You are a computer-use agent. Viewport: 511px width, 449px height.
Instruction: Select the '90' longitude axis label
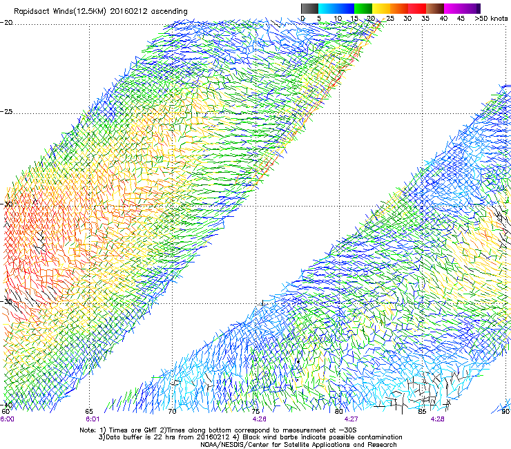(x=505, y=412)
